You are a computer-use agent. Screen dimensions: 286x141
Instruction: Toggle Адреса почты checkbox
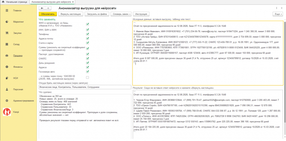coord(87,39)
